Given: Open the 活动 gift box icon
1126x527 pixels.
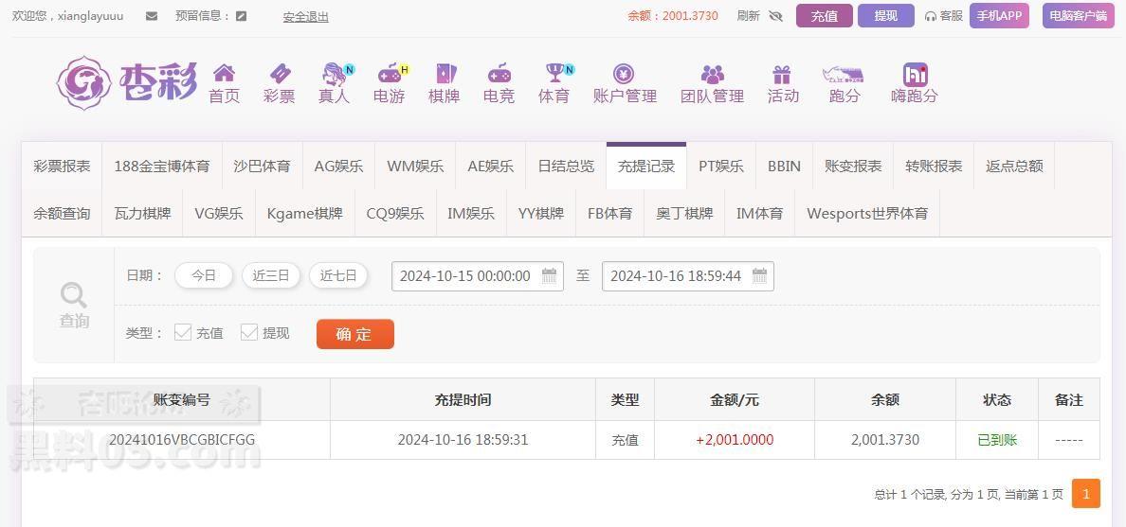Looking at the screenshot, I should coord(781,74).
